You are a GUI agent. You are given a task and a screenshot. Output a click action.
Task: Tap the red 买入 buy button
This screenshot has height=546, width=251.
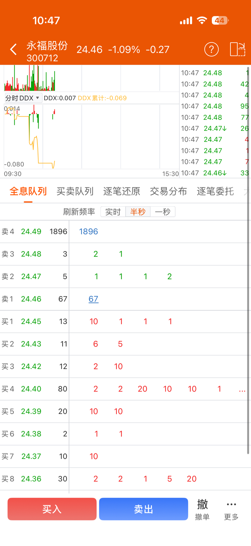(x=52, y=509)
